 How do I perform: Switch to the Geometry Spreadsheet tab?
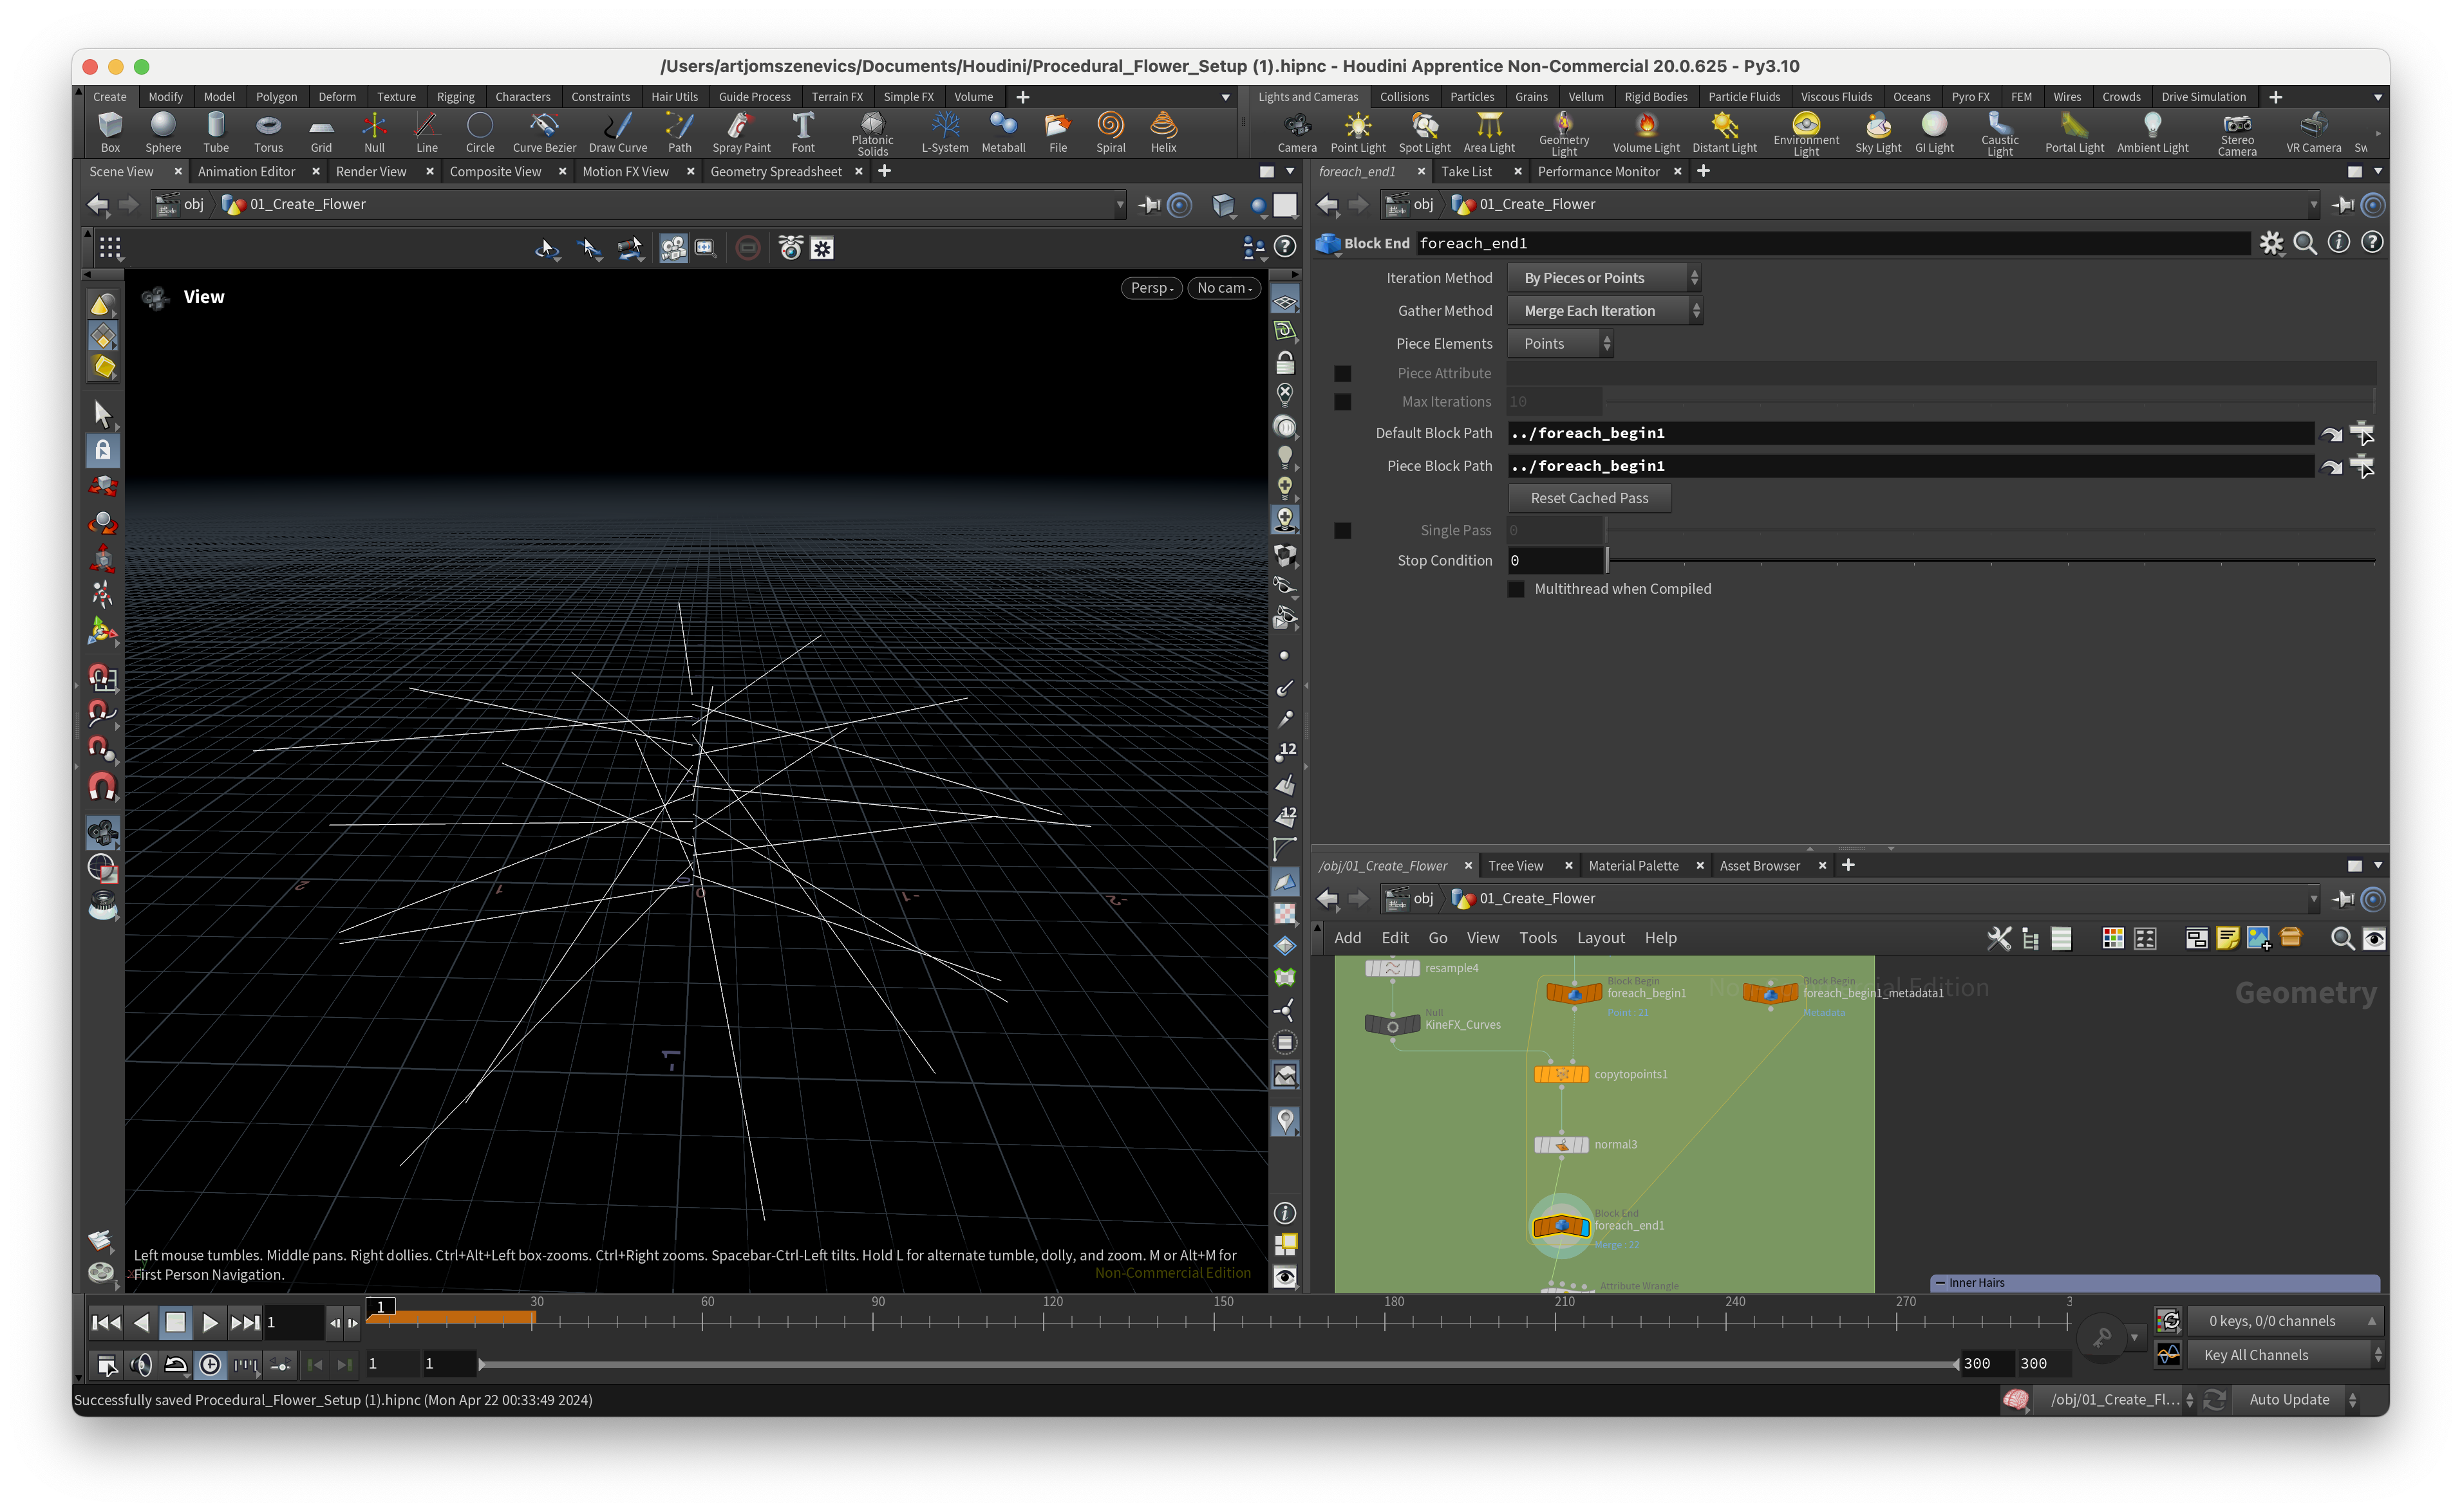(775, 172)
